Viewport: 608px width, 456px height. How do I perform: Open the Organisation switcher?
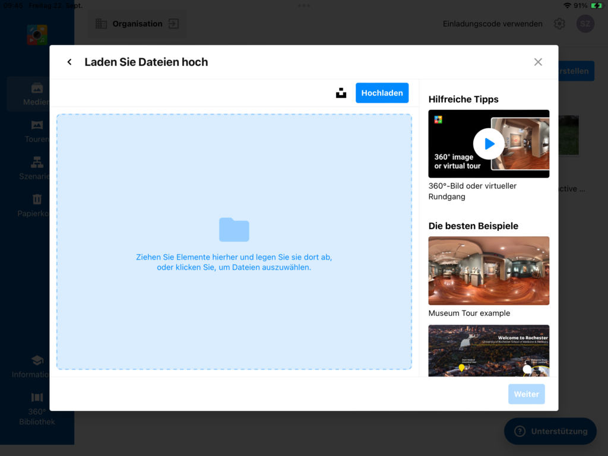click(137, 24)
